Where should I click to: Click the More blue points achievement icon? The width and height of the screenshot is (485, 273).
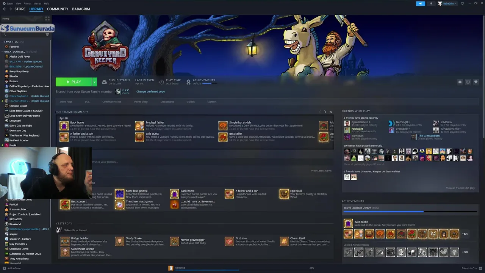click(120, 194)
